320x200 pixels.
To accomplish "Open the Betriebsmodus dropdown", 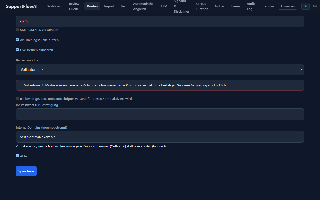I will pyautogui.click(x=160, y=69).
